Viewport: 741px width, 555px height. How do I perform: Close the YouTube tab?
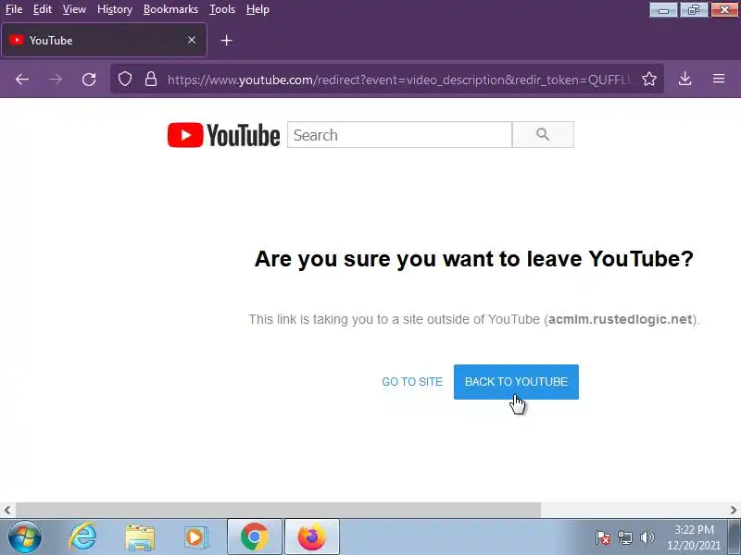pos(192,40)
